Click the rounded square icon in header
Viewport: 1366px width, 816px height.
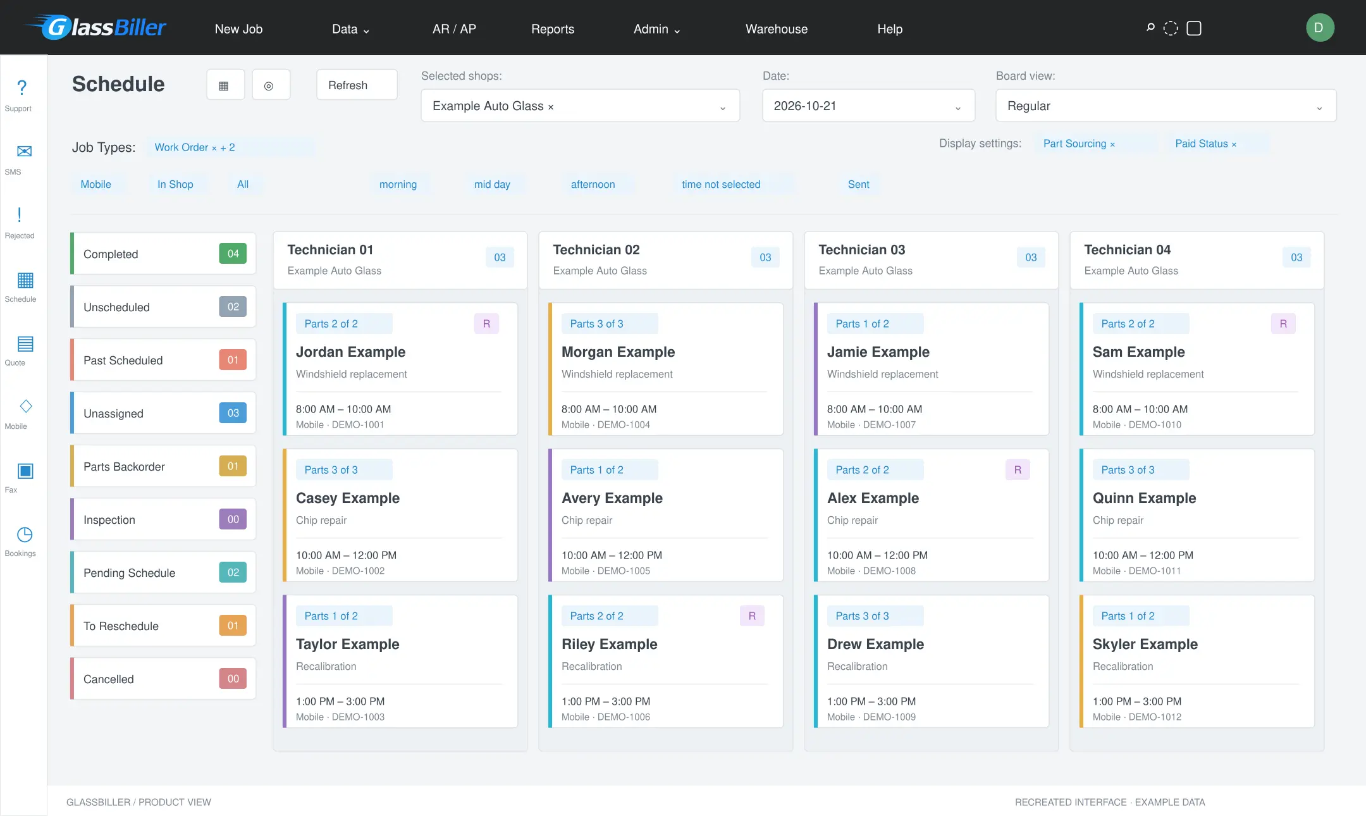pyautogui.click(x=1194, y=28)
